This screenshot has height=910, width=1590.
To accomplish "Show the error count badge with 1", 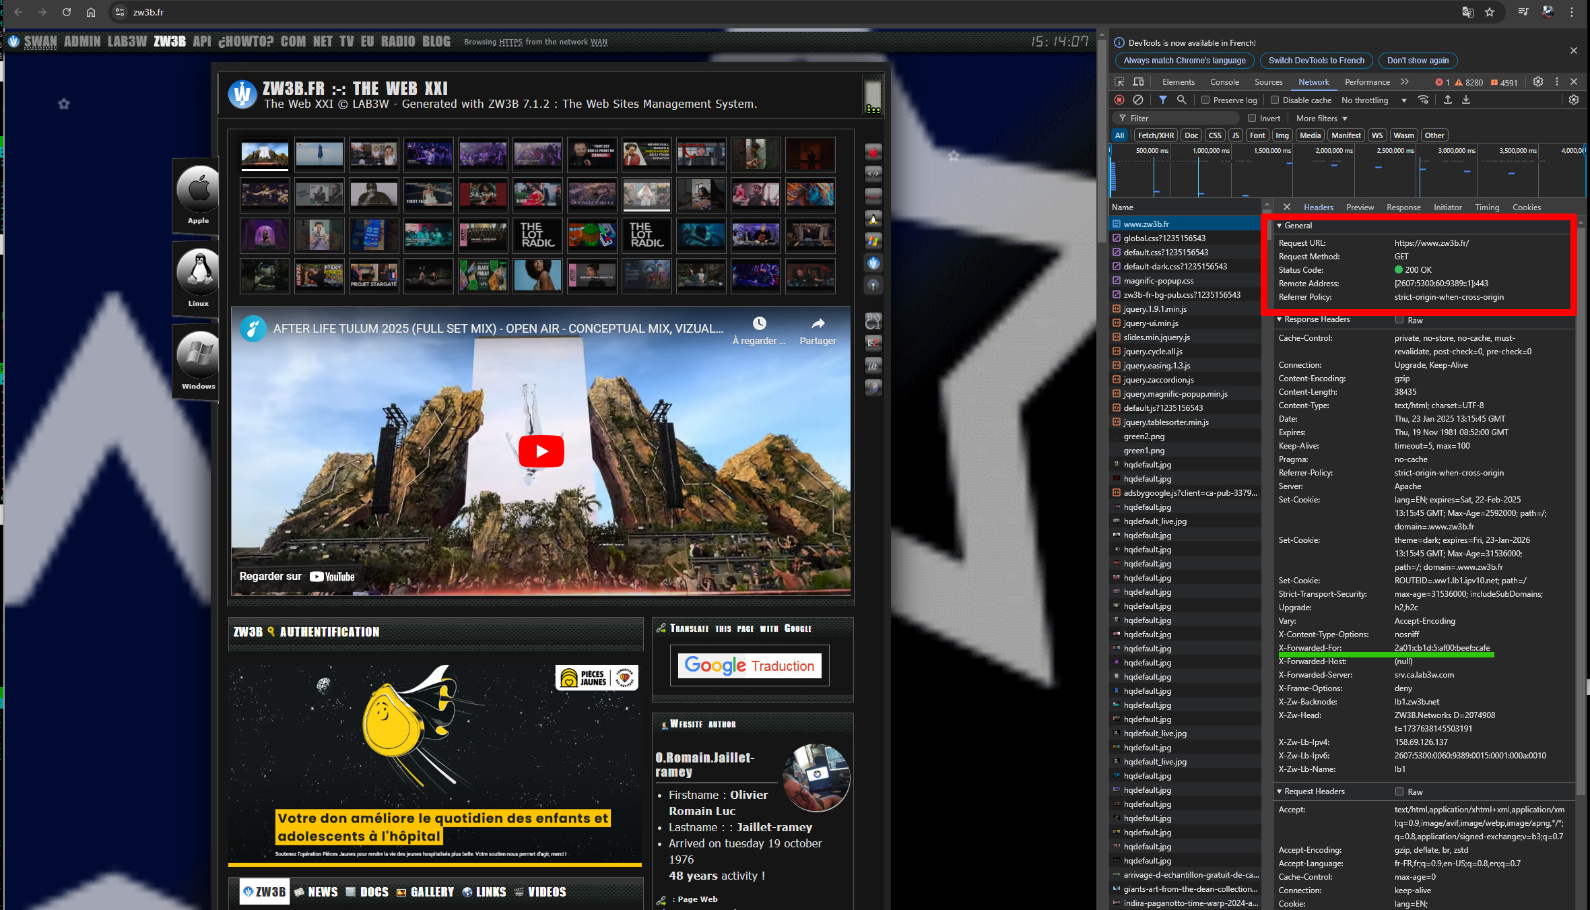I will [1443, 83].
